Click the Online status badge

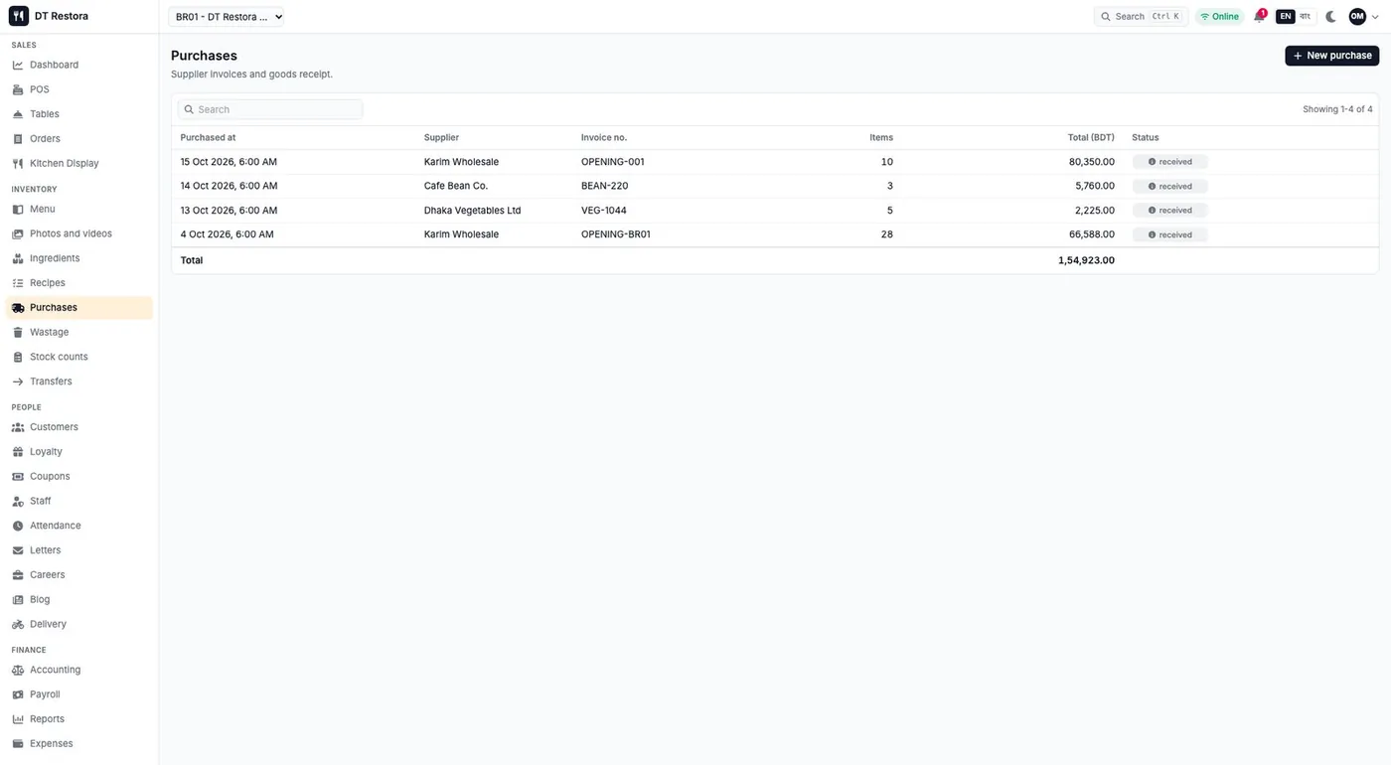[1219, 16]
